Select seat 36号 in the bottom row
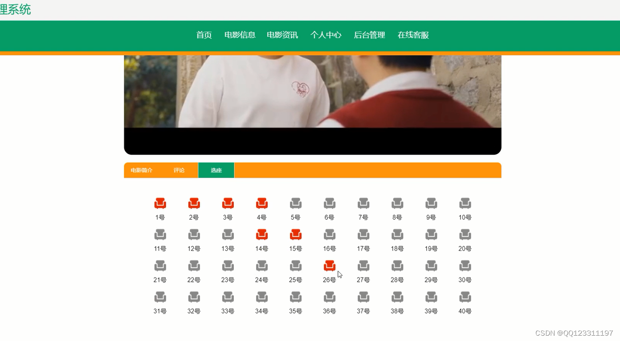 330,297
